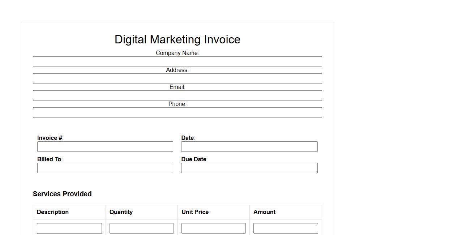Select the Quantity column header
The width and height of the screenshot is (462, 235).
pyautogui.click(x=121, y=212)
